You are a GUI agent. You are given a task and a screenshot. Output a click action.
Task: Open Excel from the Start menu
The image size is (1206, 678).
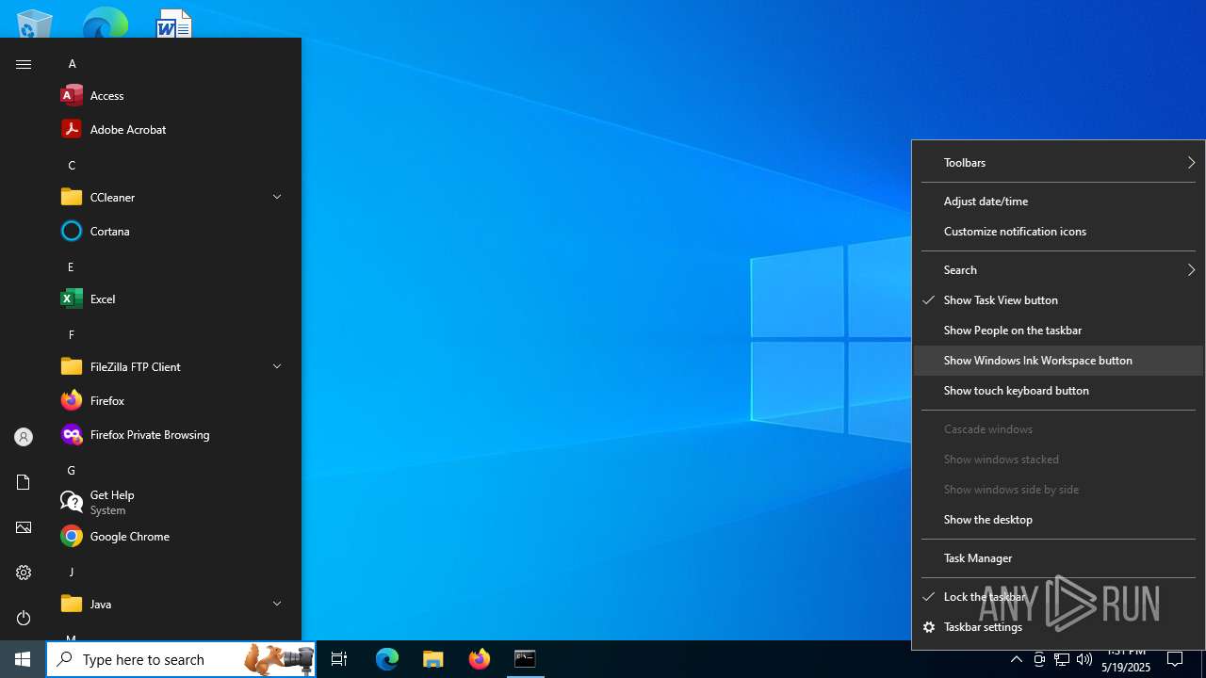(x=173, y=299)
